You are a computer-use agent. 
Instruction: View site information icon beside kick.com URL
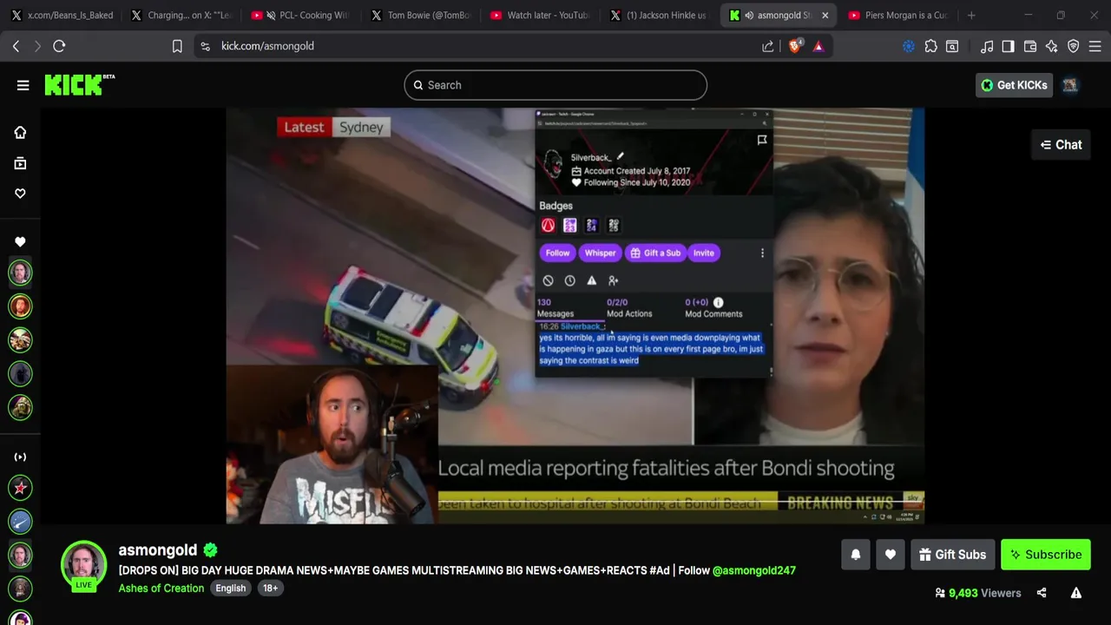click(x=205, y=46)
